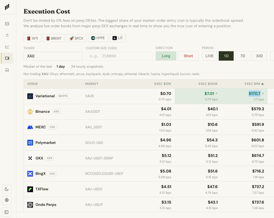Image resolution: width=274 pixels, height=218 pixels.
Task: Click the CEX badge next to BingX
Action: (52, 173)
